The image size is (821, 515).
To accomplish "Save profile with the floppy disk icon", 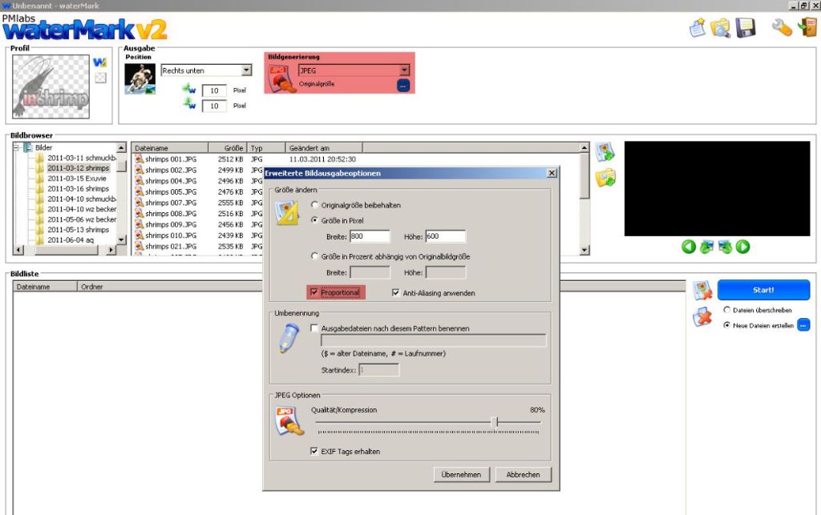I will pyautogui.click(x=746, y=28).
